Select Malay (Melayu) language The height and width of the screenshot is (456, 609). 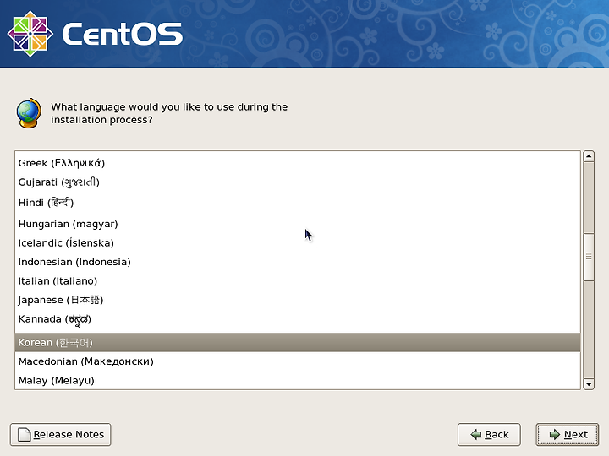point(298,380)
